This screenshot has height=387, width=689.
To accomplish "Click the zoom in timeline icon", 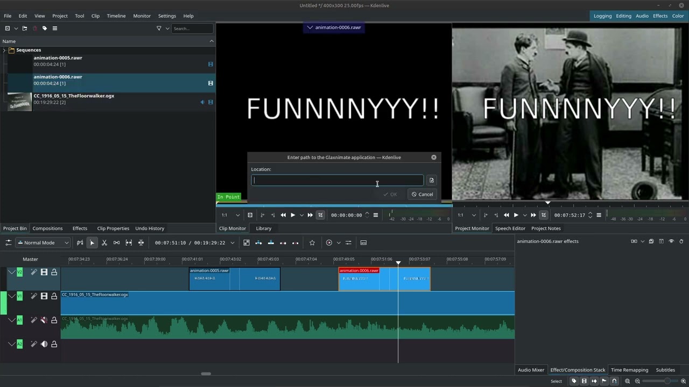I will point(684,381).
